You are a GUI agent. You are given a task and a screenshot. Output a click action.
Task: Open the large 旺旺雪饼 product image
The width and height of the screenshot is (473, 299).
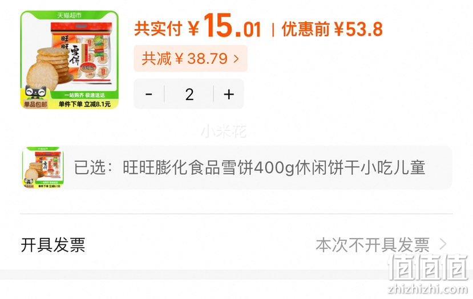point(70,60)
